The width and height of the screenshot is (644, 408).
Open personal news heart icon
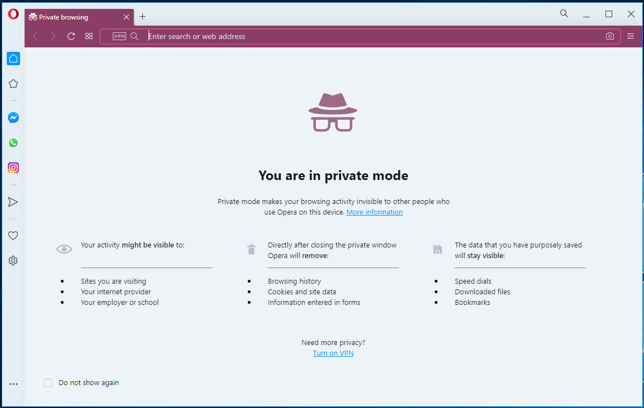click(13, 235)
